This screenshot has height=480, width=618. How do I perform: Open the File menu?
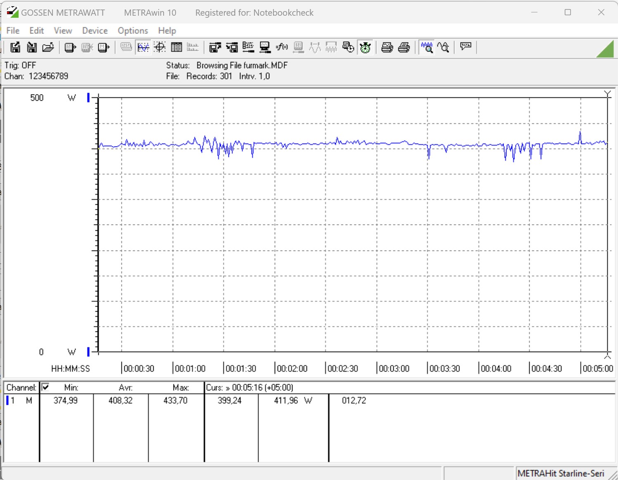coord(13,31)
